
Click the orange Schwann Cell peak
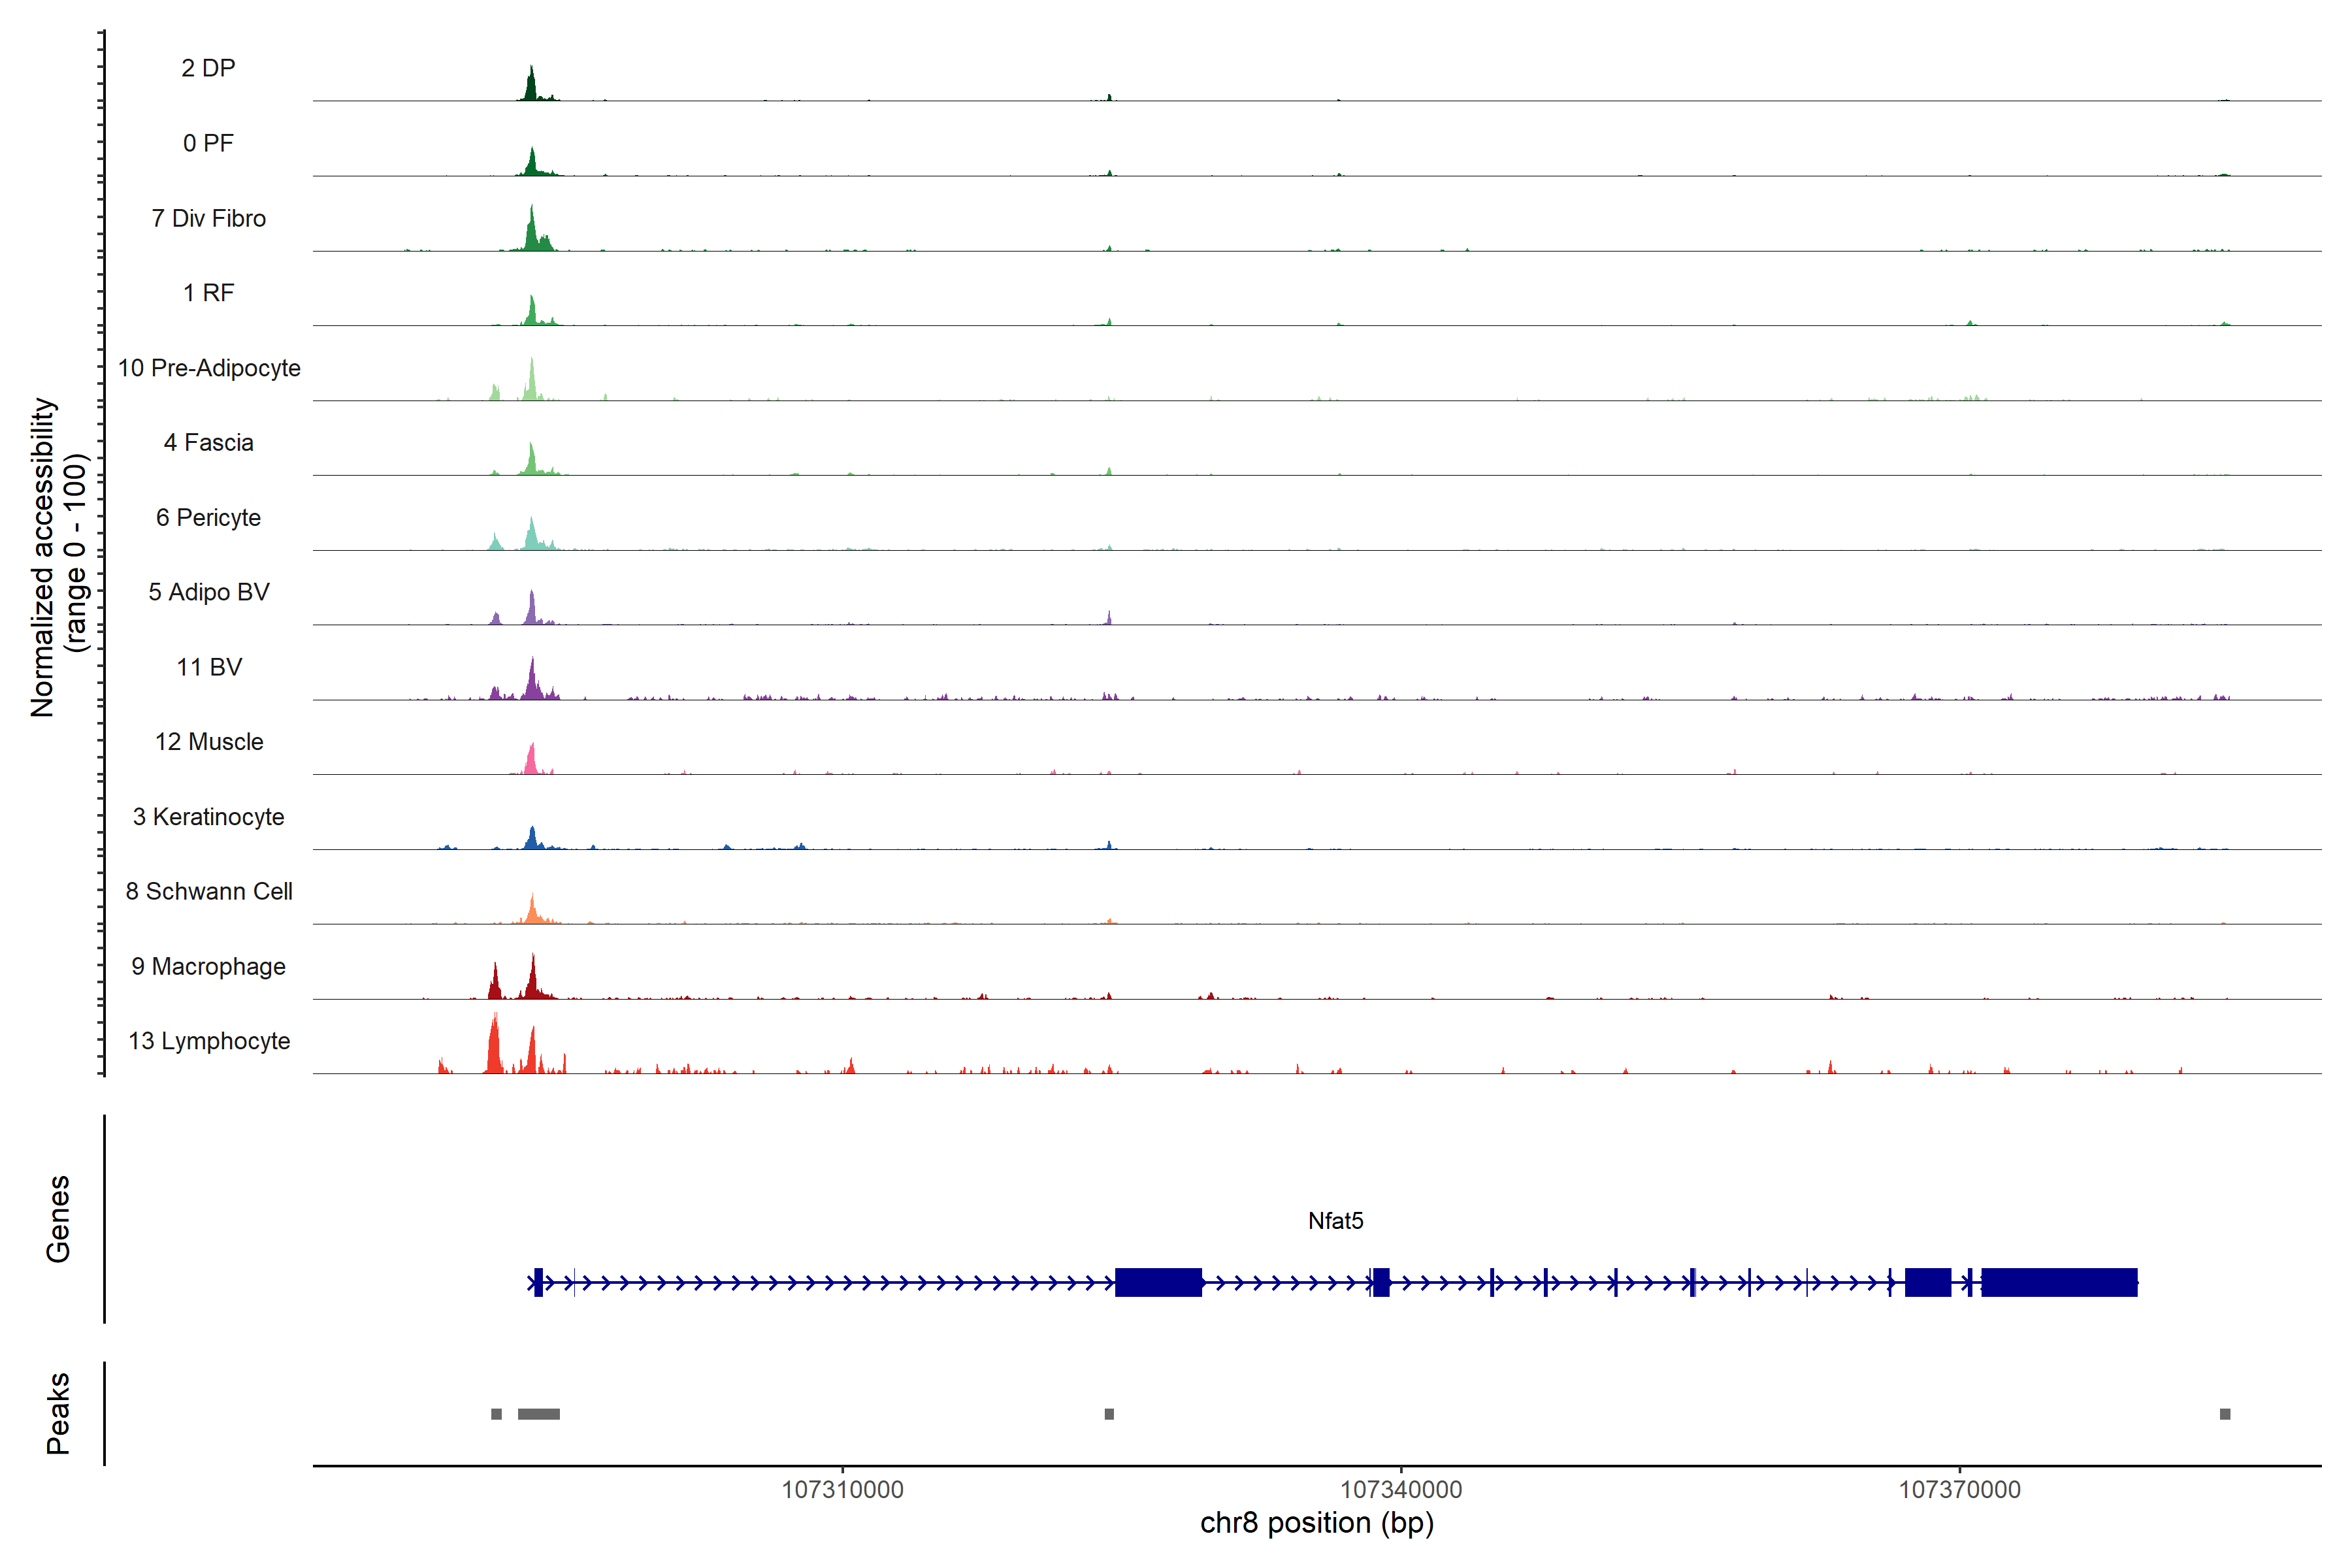coord(532,911)
